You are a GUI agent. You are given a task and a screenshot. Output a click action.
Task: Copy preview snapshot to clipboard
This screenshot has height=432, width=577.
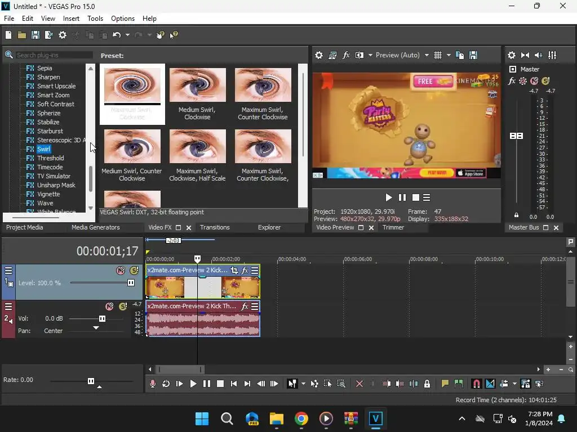click(460, 55)
